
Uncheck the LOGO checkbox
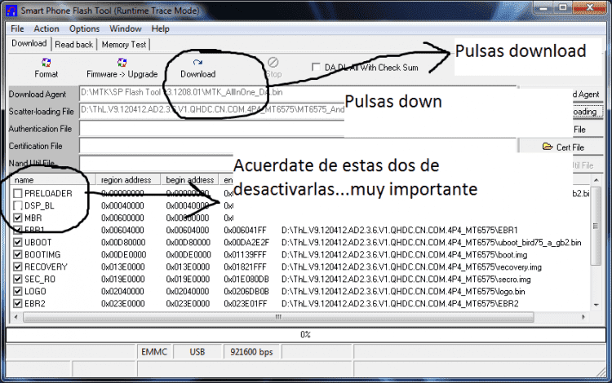click(18, 292)
